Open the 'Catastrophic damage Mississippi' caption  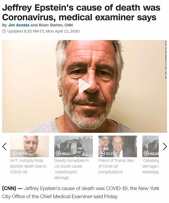click(150, 166)
